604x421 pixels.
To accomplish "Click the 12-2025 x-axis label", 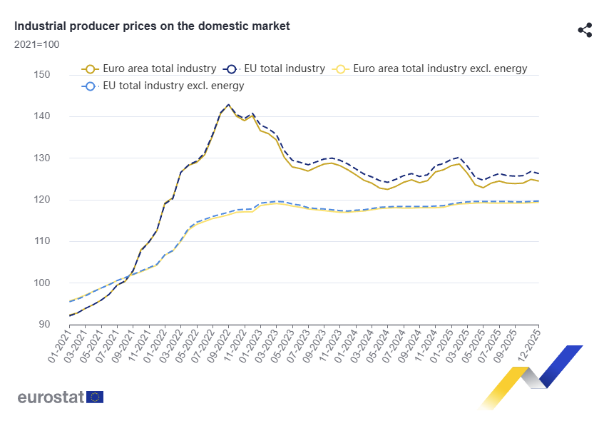I will [528, 345].
